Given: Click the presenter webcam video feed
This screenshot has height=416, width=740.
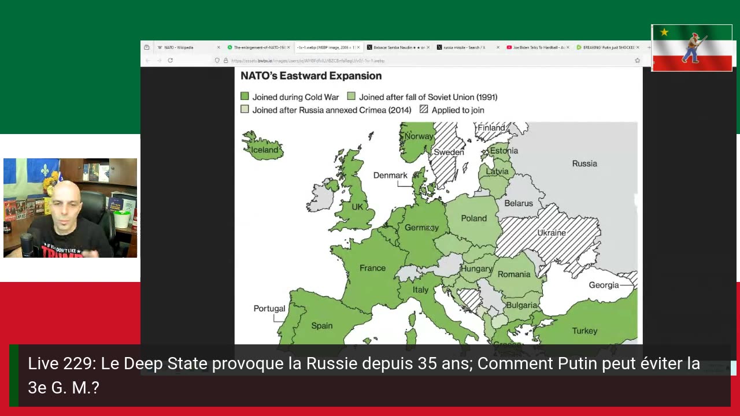Looking at the screenshot, I should (x=71, y=208).
